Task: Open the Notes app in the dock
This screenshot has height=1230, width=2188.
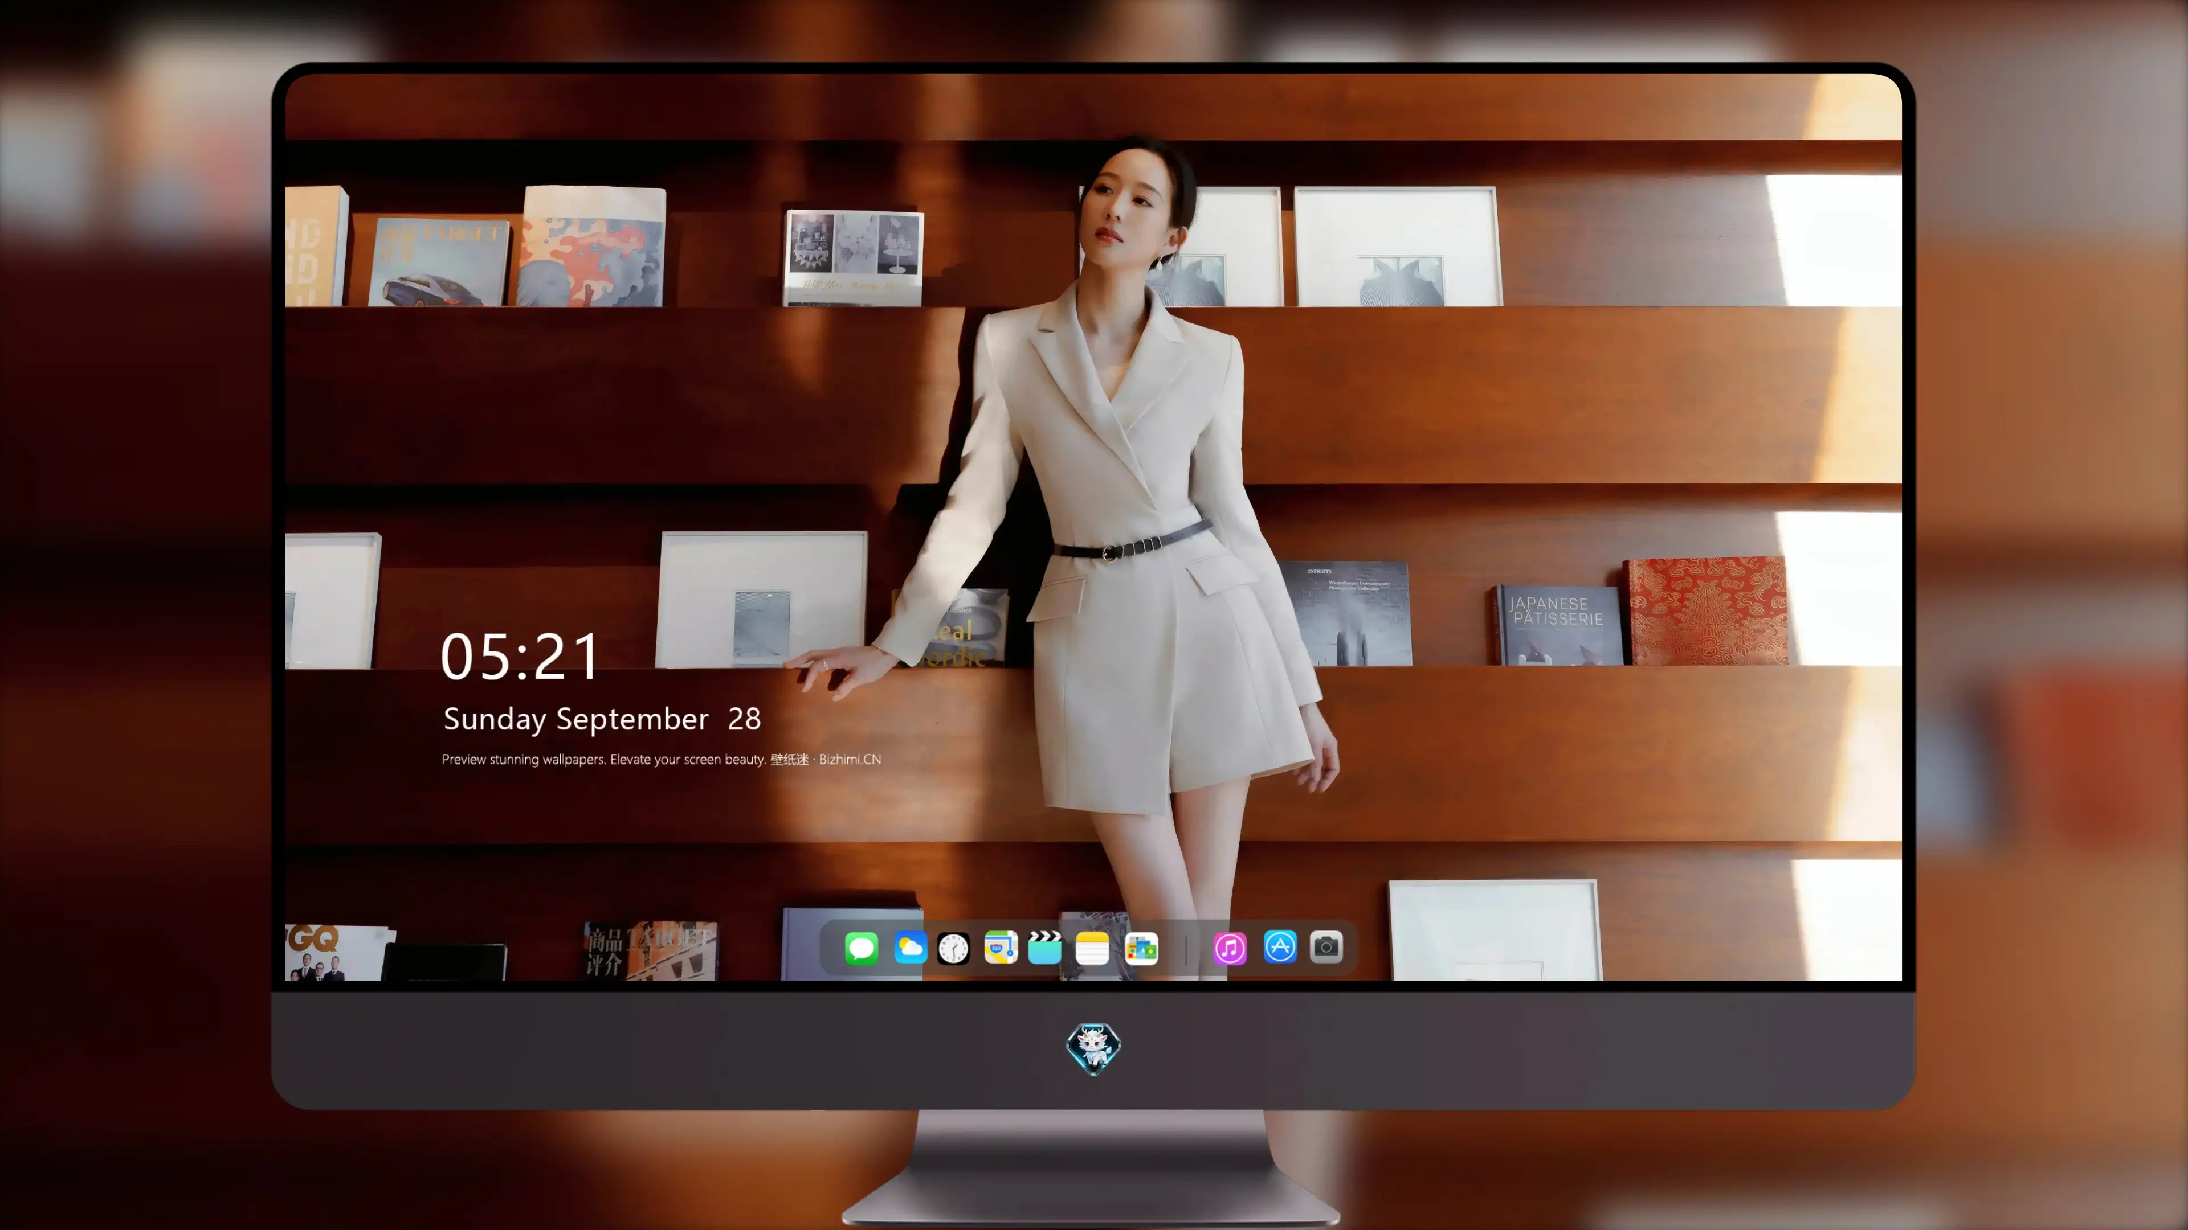Action: tap(1092, 948)
